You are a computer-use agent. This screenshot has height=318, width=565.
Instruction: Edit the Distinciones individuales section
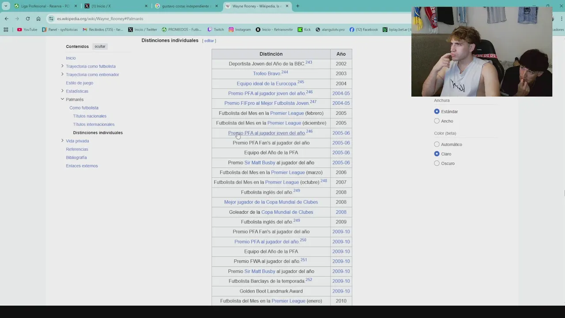tap(209, 41)
